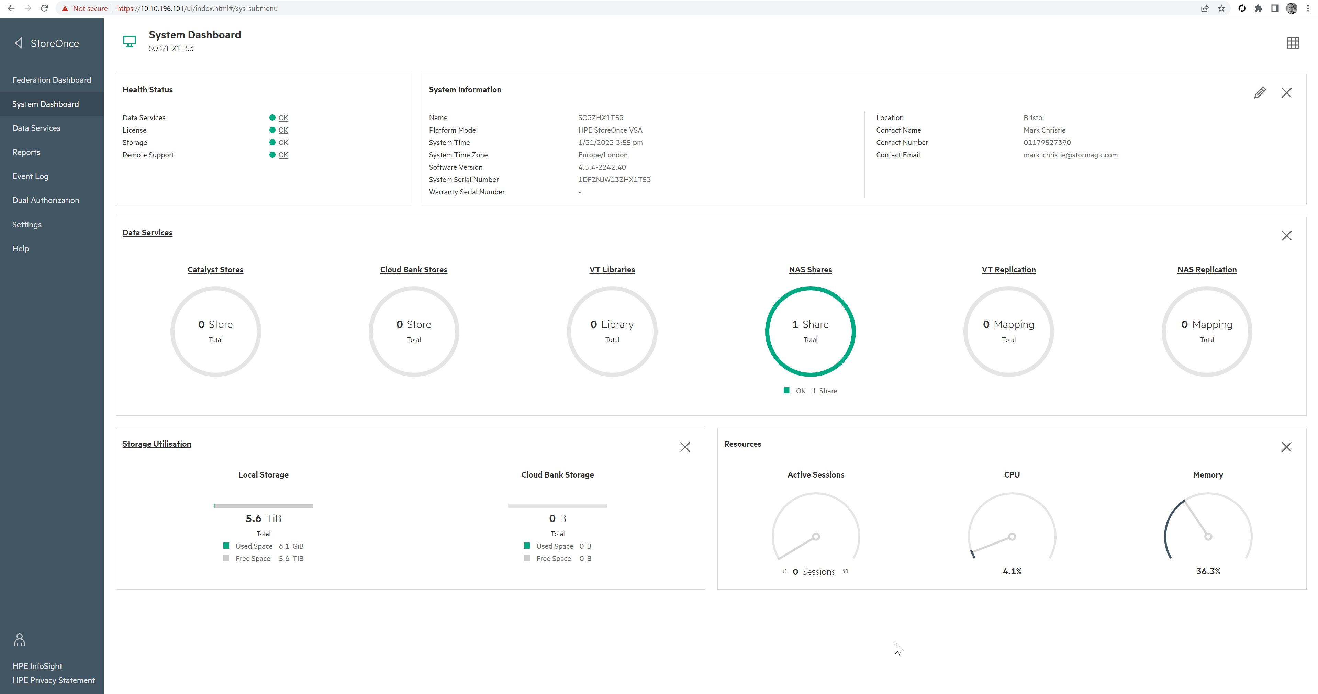Open Dual Authorization in the sidebar

(52, 200)
